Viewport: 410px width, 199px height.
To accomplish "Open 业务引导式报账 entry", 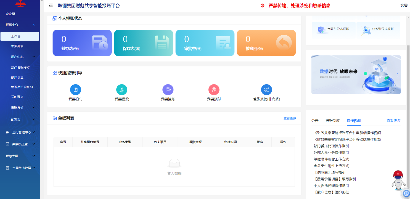I will 378,29.
